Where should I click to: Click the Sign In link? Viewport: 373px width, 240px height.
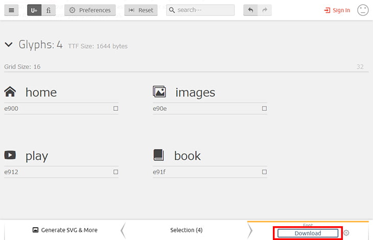(337, 10)
